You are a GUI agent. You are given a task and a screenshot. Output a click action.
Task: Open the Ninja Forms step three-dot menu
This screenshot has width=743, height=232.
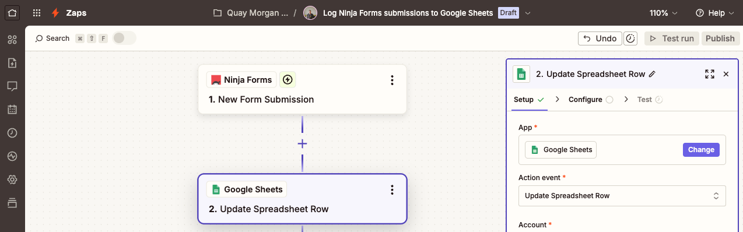click(392, 80)
